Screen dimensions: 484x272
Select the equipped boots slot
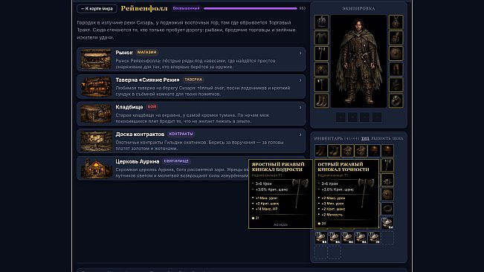tap(321, 100)
